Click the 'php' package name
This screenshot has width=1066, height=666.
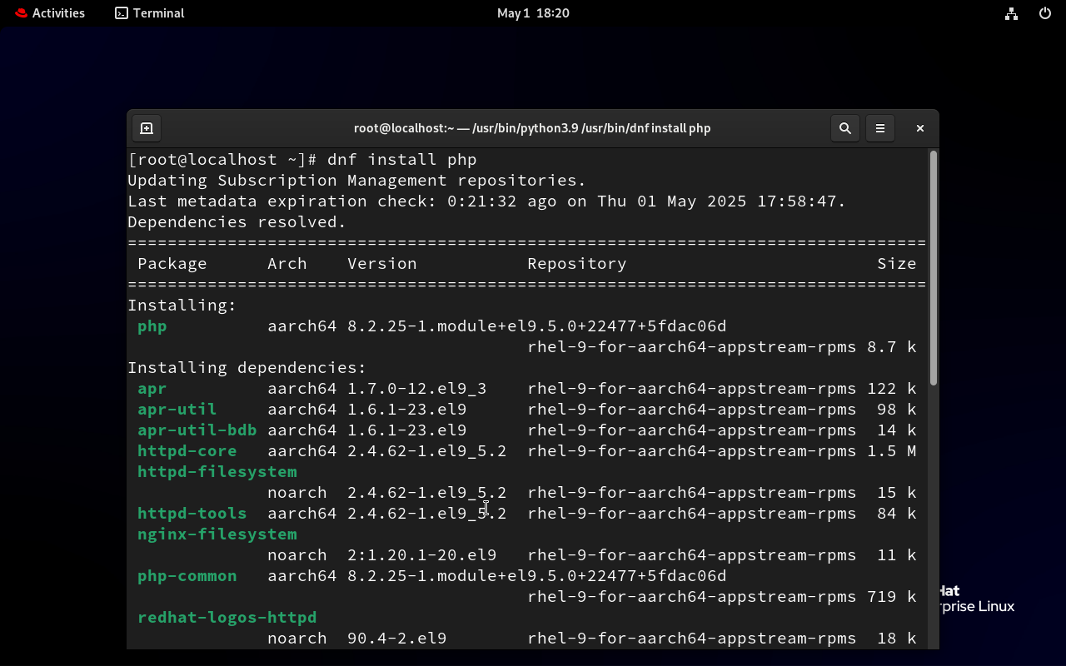152,326
